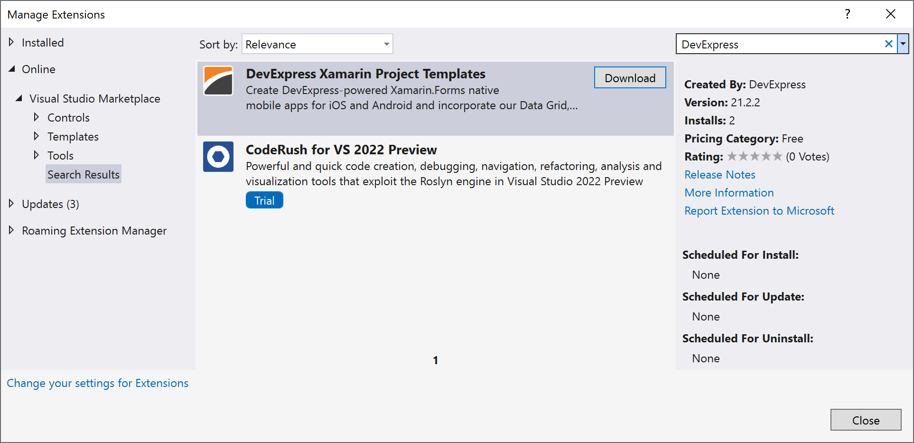Expand the Templates category
The image size is (914, 443).
coord(37,136)
